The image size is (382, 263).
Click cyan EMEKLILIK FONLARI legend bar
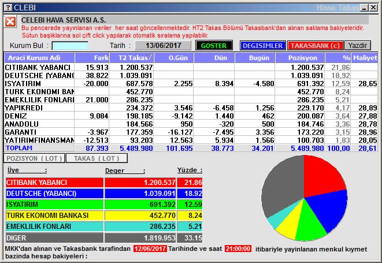[x=54, y=227]
